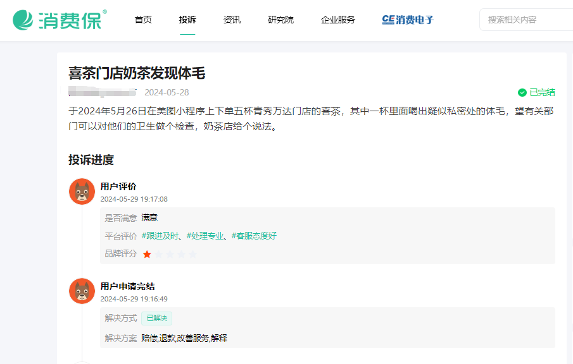Click the dog avatar beside 用户申请完结
Image resolution: width=573 pixels, height=364 pixels.
(82, 291)
